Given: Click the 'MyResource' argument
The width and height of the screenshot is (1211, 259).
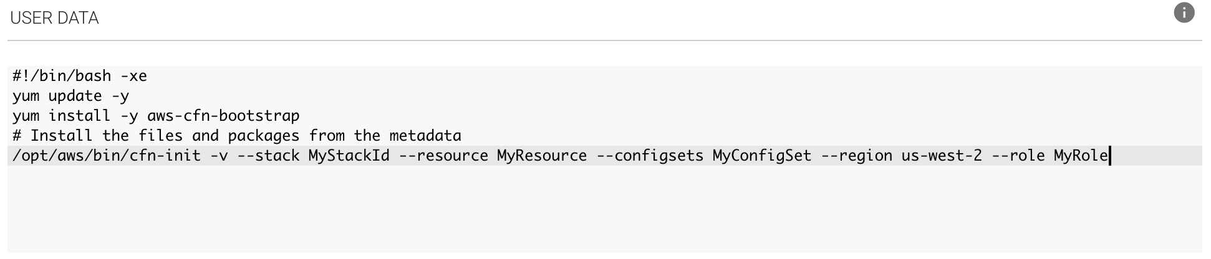Looking at the screenshot, I should coord(542,156).
